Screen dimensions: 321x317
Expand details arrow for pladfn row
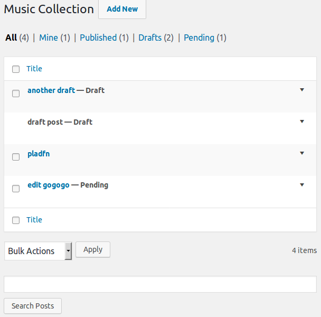click(x=302, y=153)
